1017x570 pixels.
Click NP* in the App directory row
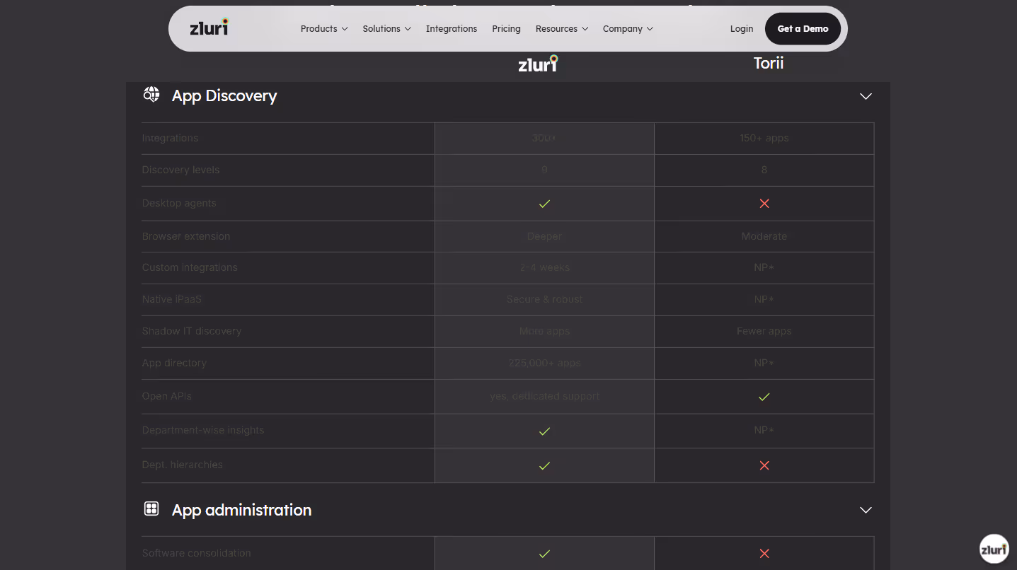[x=764, y=363]
